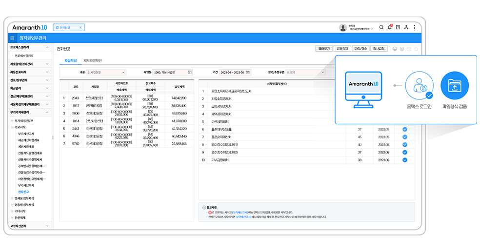The height and width of the screenshot is (252, 480).
Task: Click the 일괄삭제 button
Action: click(x=342, y=49)
